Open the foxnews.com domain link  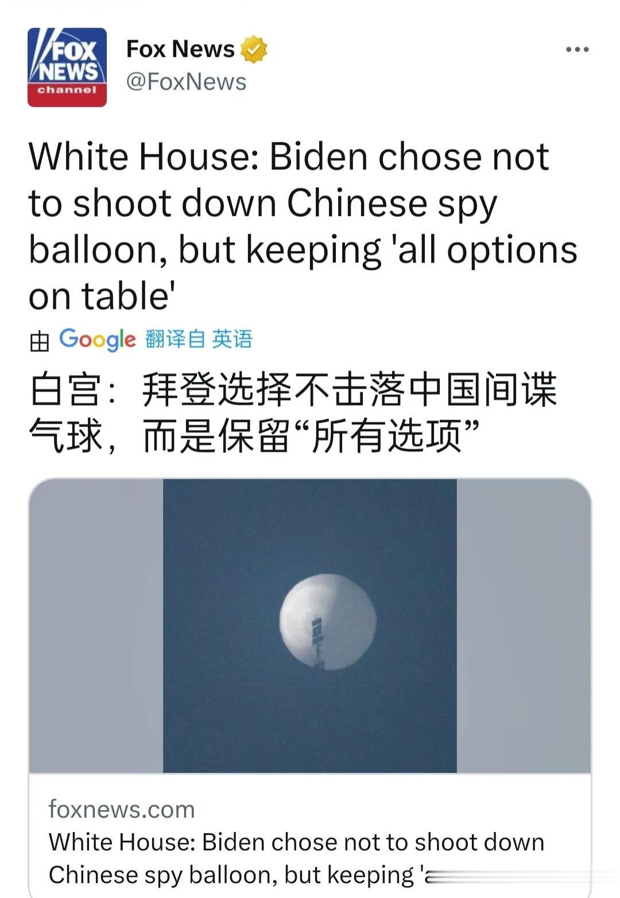coord(122,809)
